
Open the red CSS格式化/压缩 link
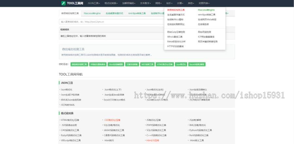coord(112,120)
